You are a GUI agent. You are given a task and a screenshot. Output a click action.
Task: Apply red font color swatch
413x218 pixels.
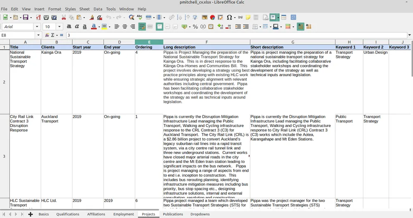(94, 26)
